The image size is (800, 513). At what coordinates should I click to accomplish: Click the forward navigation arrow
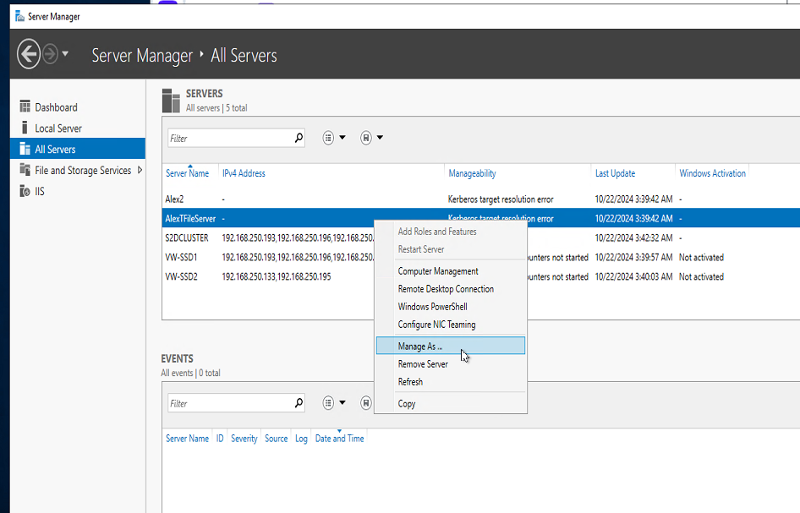pos(50,53)
